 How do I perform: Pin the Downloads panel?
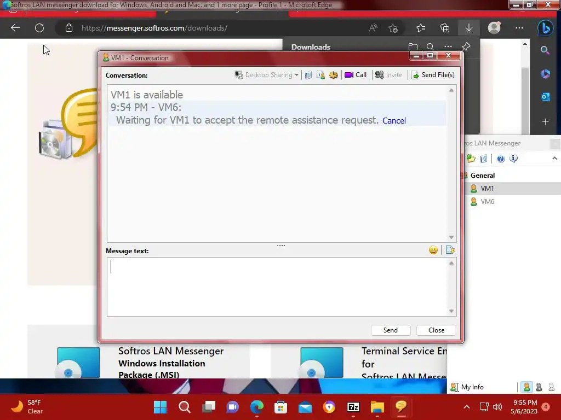click(466, 47)
